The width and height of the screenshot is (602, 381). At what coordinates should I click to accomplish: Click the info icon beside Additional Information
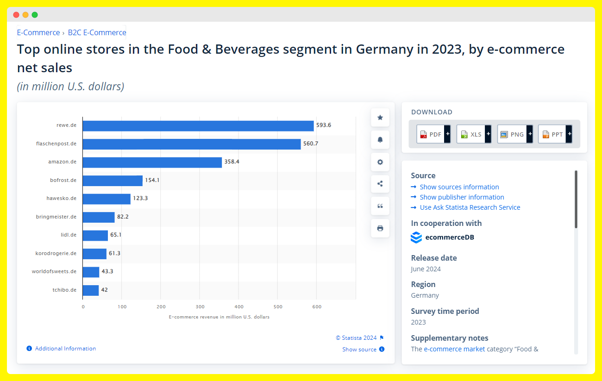tap(29, 349)
